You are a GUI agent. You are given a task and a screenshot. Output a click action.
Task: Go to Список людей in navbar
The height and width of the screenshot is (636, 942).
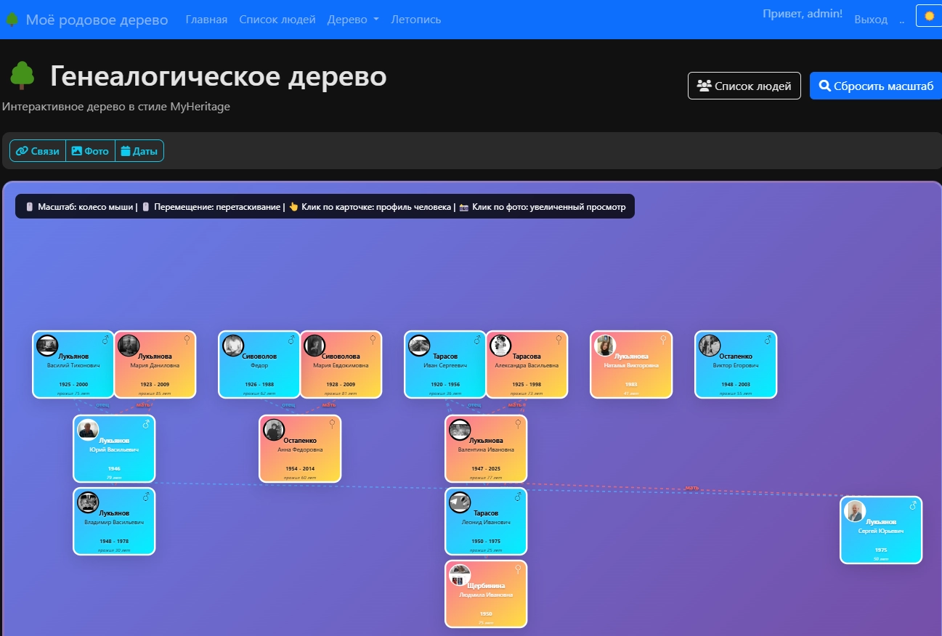click(277, 20)
